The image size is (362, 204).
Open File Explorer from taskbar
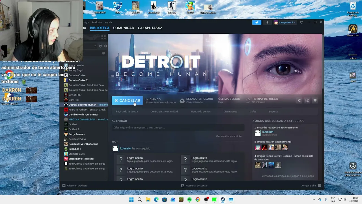(x=148, y=199)
